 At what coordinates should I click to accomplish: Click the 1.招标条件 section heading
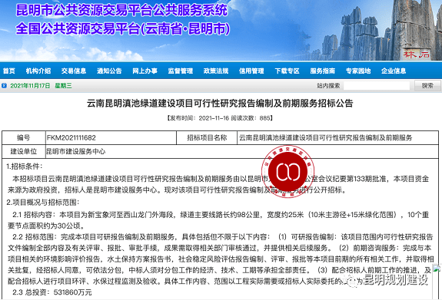(x=25, y=166)
